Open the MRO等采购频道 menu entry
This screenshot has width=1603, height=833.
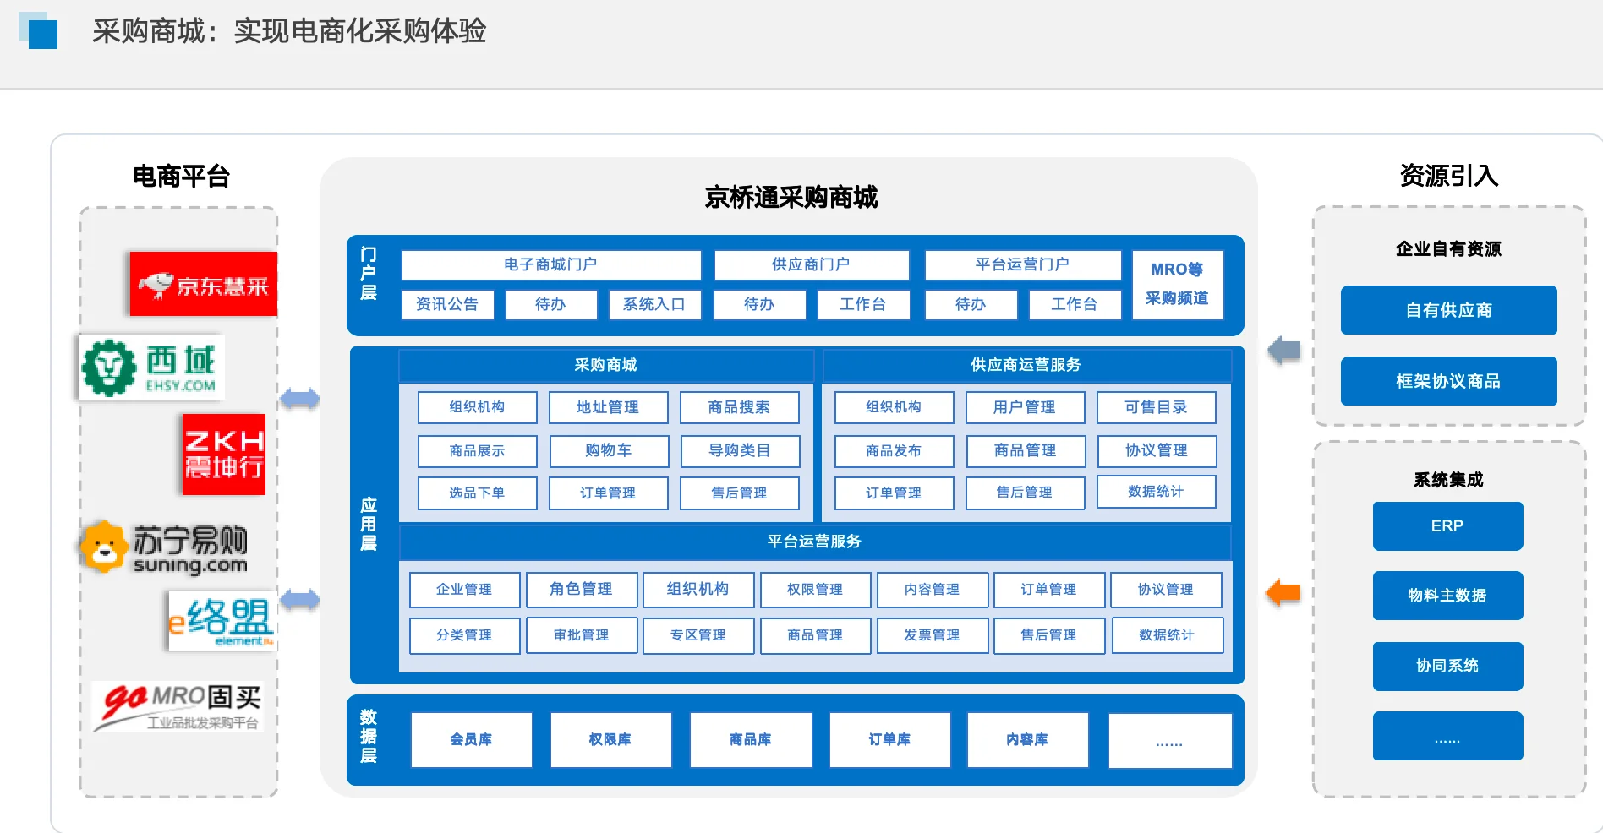[1177, 285]
